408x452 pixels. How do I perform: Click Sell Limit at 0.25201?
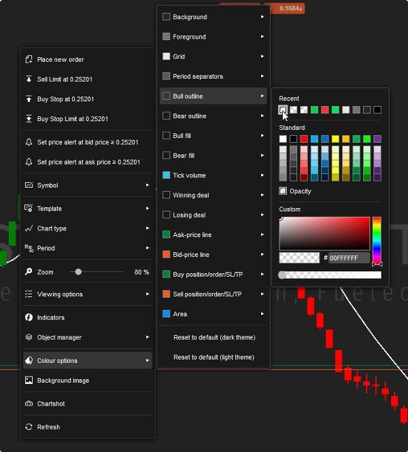88,79
